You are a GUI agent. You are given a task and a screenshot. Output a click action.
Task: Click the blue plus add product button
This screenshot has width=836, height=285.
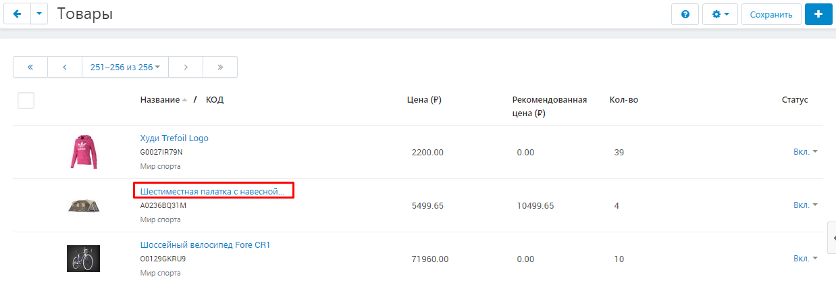pos(818,14)
